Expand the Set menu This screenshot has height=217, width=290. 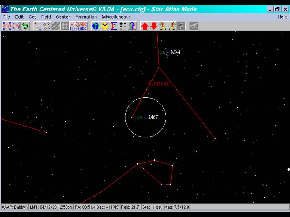pyautogui.click(x=32, y=17)
